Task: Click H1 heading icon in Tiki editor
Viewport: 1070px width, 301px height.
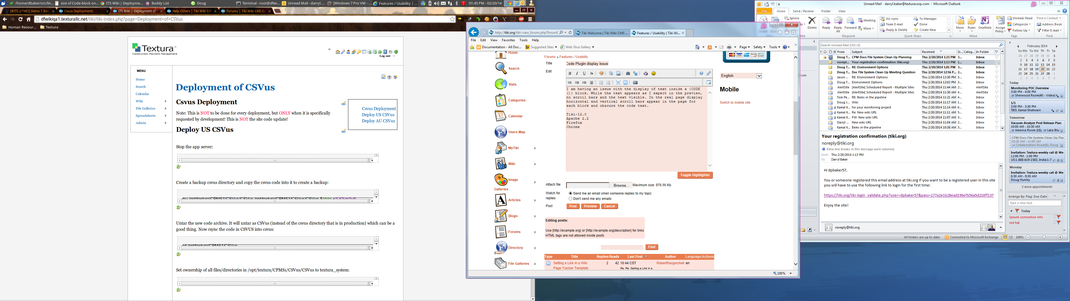Action: point(570,83)
